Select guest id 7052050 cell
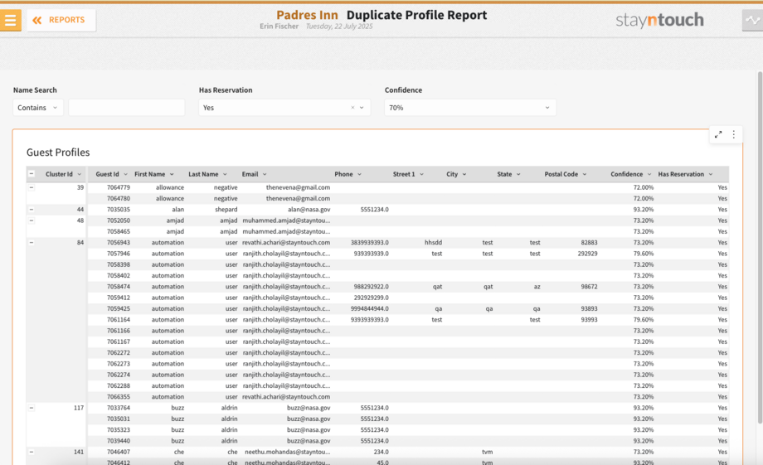 (119, 220)
